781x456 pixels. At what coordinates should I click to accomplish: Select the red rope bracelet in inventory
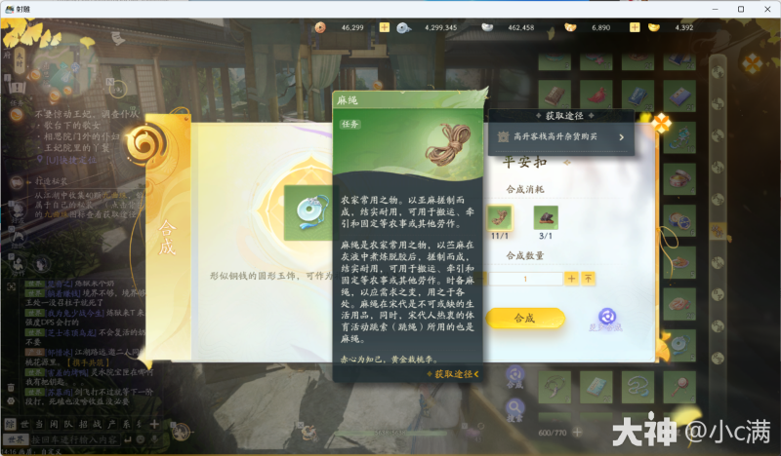click(679, 303)
